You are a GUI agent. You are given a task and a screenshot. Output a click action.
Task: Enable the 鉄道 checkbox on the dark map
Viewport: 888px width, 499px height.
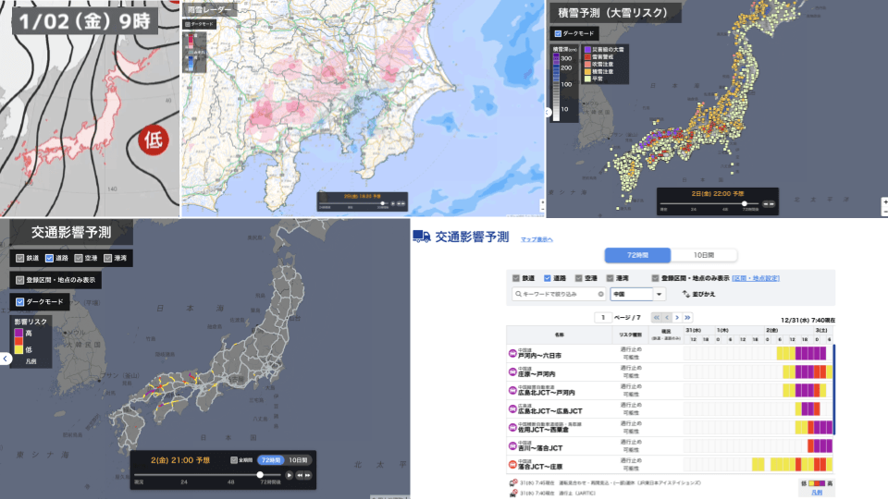click(x=20, y=258)
